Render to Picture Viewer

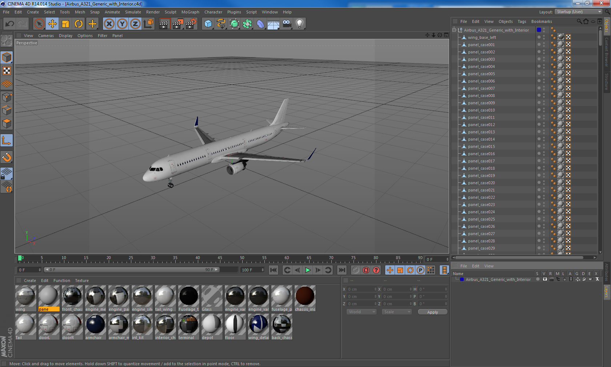point(178,24)
